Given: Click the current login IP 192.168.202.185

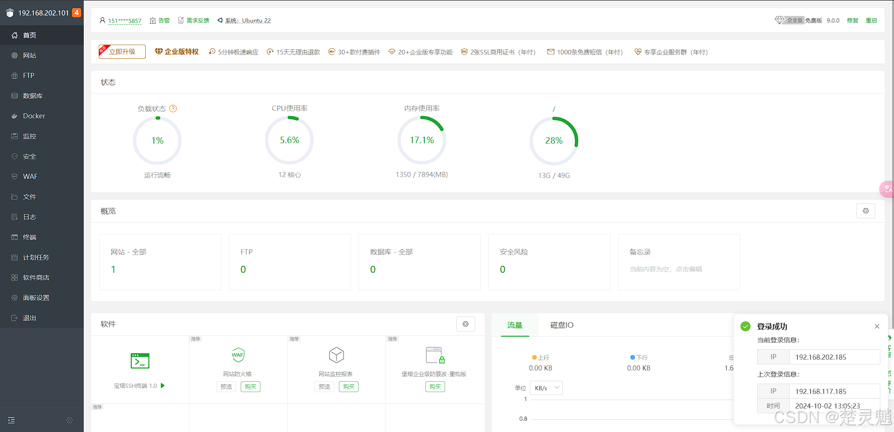Looking at the screenshot, I should (821, 357).
